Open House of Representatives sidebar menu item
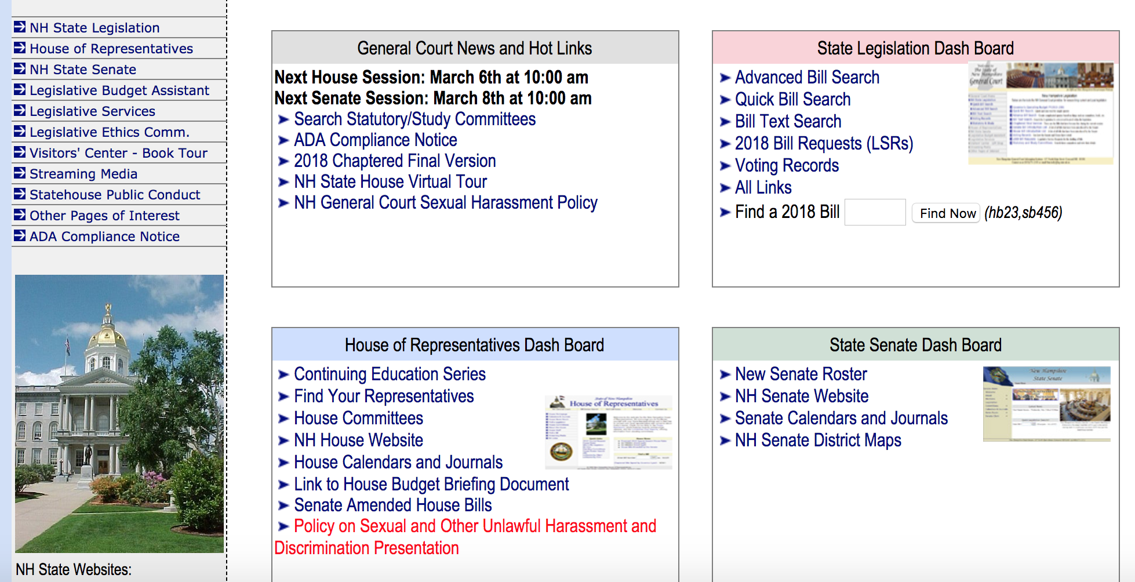Screen dimensions: 1135x582 [x=111, y=49]
